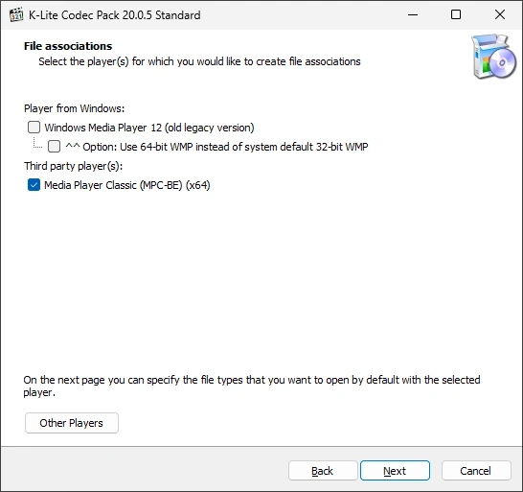This screenshot has height=492, width=523.
Task: Click the 'On the next page you can specify' note
Action: [x=252, y=387]
